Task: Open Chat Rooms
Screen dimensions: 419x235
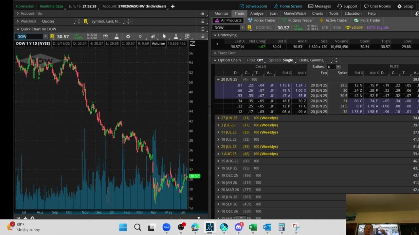Action: coord(377,6)
